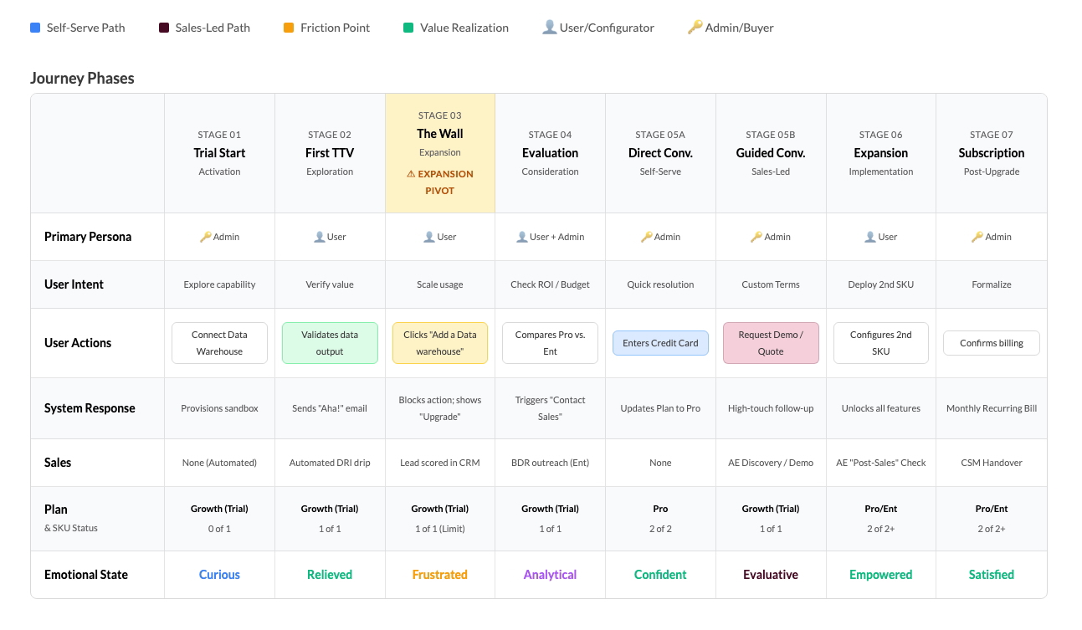Open the Stage 04 Evaluation column header
Viewport: 1082px width, 630px height.
point(550,153)
